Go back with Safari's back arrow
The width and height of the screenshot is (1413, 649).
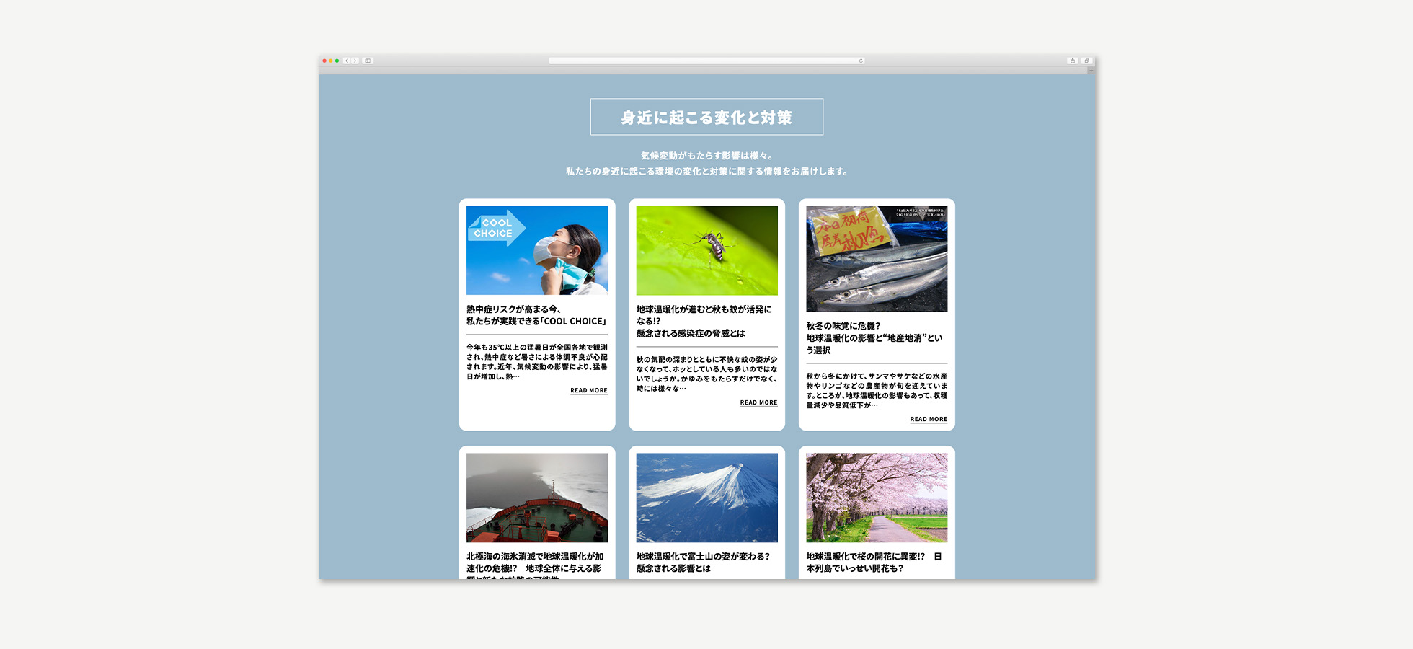coord(347,61)
